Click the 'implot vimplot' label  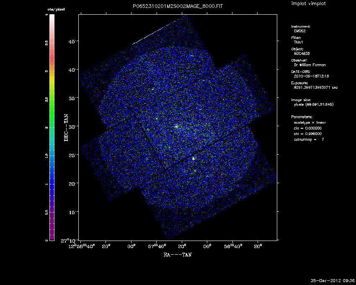coord(308,3)
